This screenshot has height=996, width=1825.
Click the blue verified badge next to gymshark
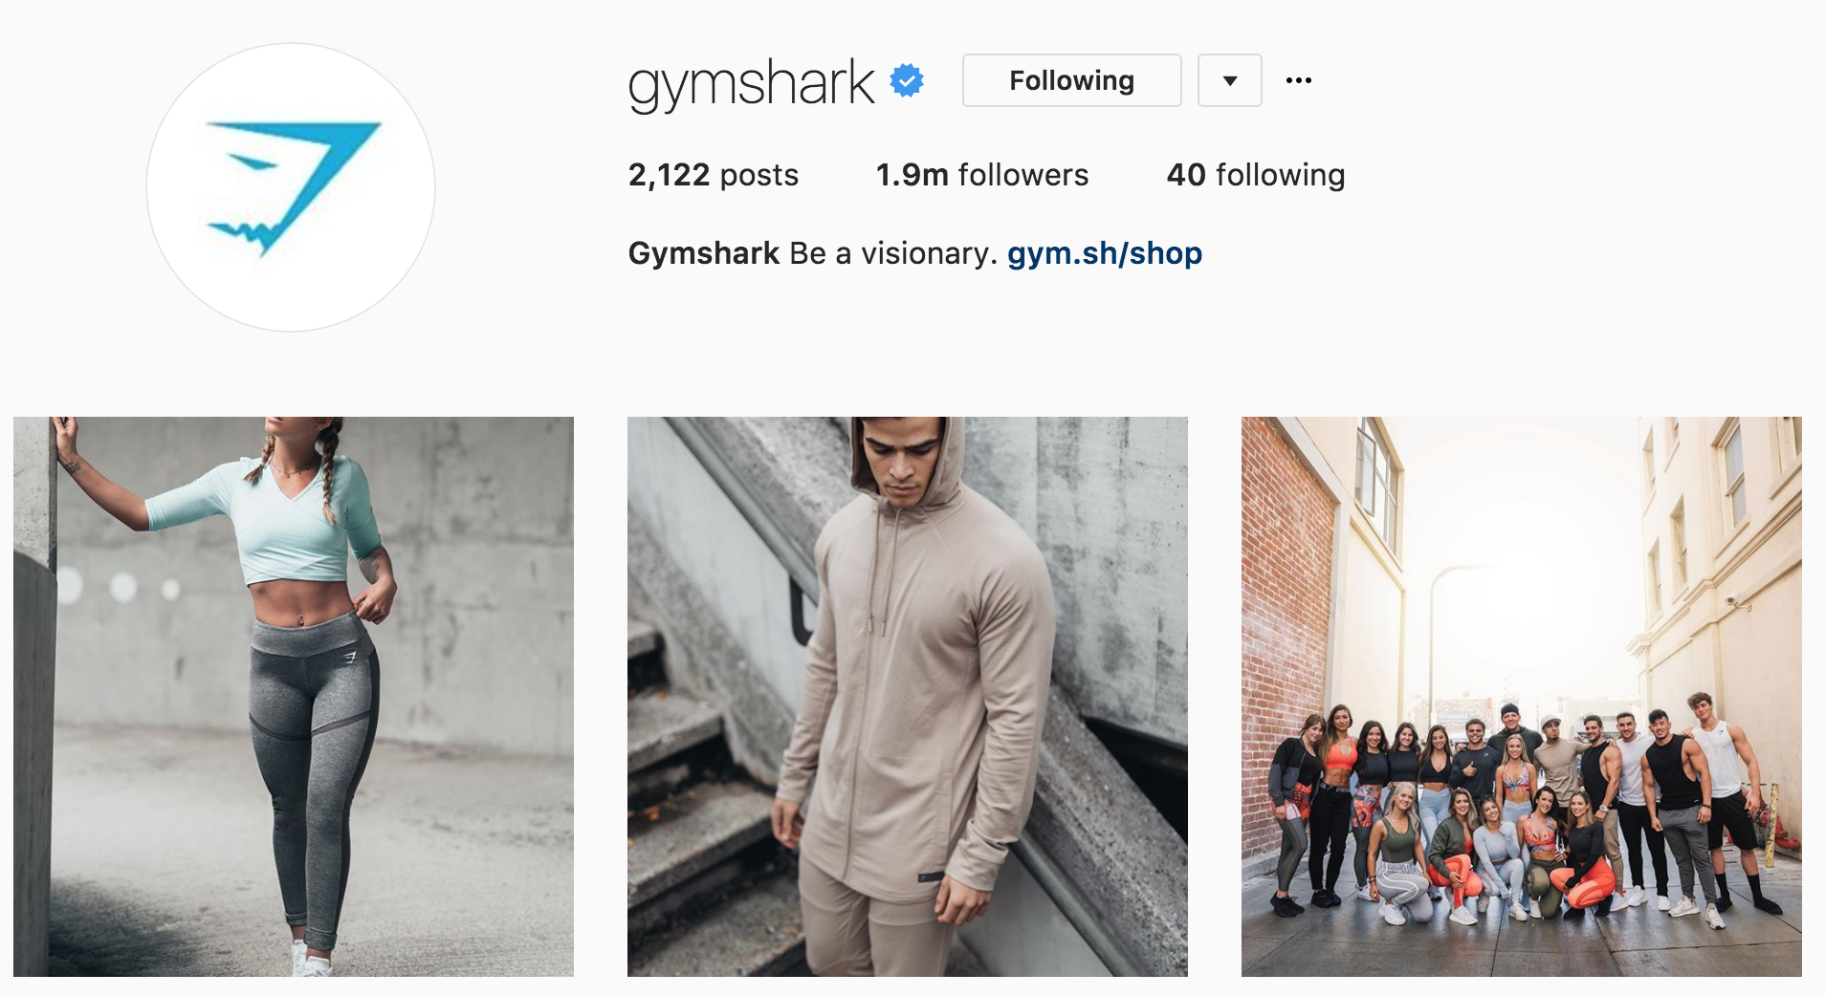[x=907, y=80]
